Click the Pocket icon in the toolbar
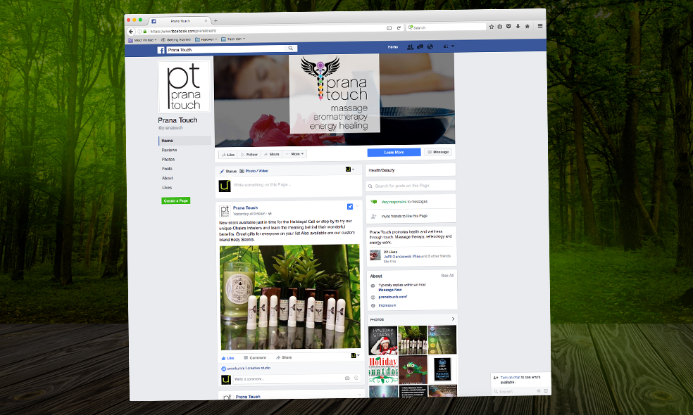The width and height of the screenshot is (693, 415). (x=508, y=27)
